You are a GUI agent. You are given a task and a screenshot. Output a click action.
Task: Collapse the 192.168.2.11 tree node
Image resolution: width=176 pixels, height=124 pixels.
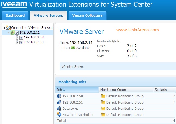coord(9,33)
